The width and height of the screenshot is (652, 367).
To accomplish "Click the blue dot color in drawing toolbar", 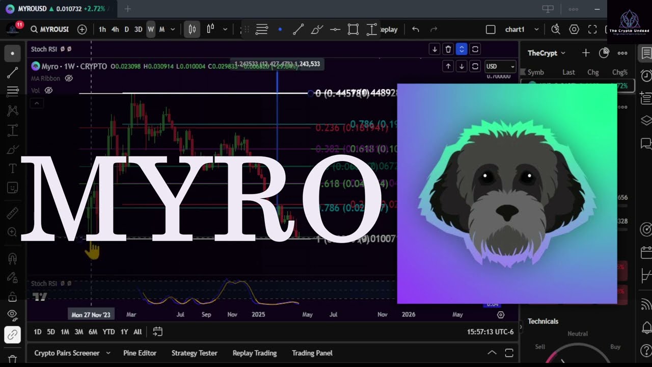I will point(280,30).
